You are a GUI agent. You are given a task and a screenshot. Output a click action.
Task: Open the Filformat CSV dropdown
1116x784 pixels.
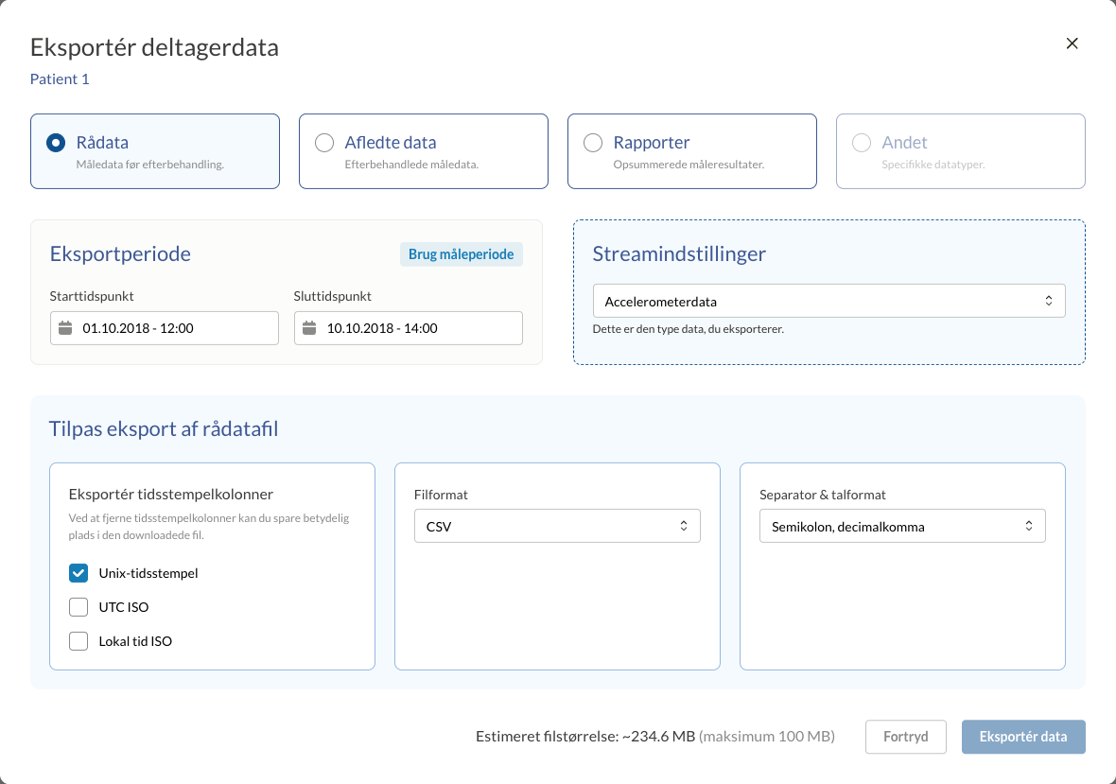tap(557, 526)
